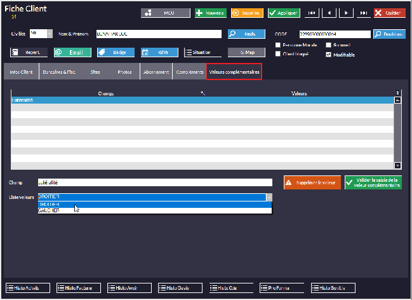Click into the Champ input field
The image size is (412, 300).
[x=154, y=182]
